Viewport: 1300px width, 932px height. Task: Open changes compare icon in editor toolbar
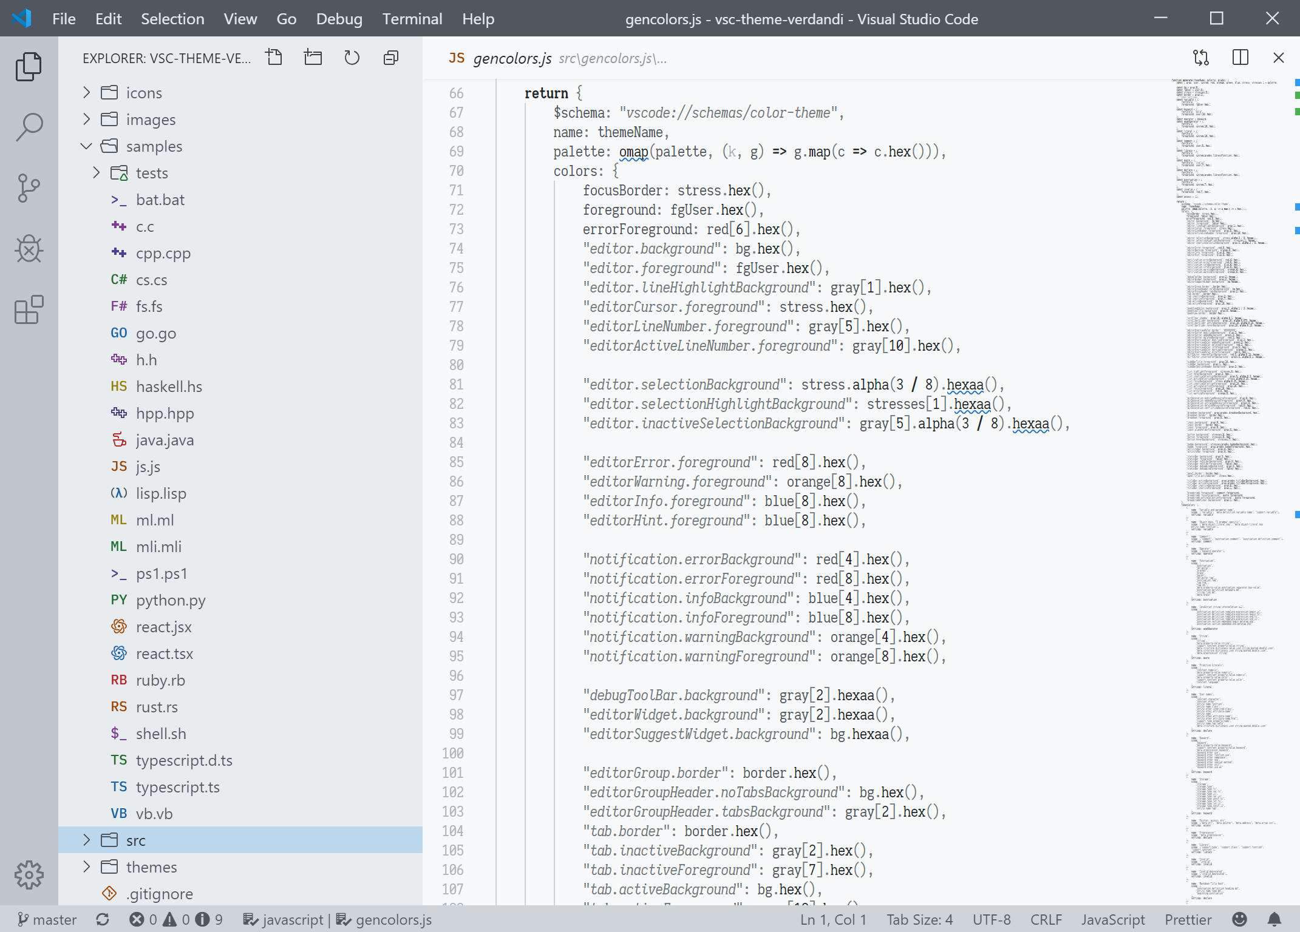pos(1200,58)
